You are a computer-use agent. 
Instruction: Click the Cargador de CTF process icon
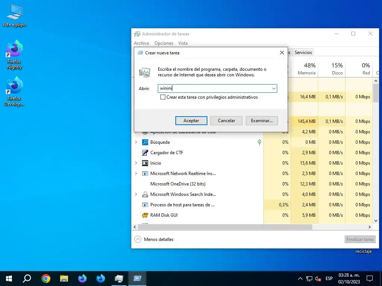pyautogui.click(x=145, y=152)
